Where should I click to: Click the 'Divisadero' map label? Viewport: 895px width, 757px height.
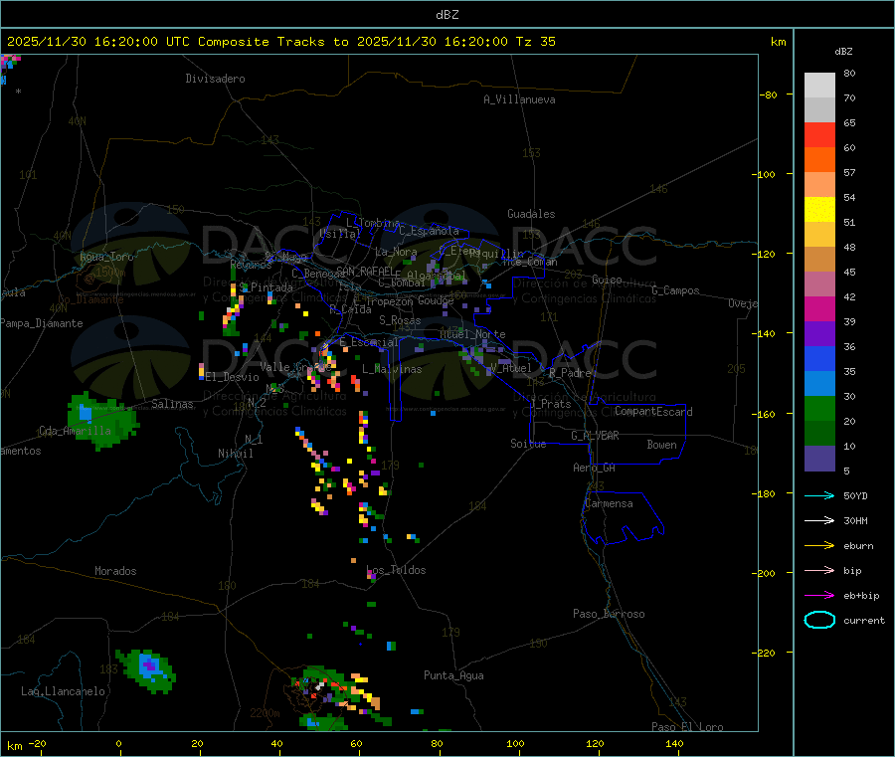pos(215,79)
